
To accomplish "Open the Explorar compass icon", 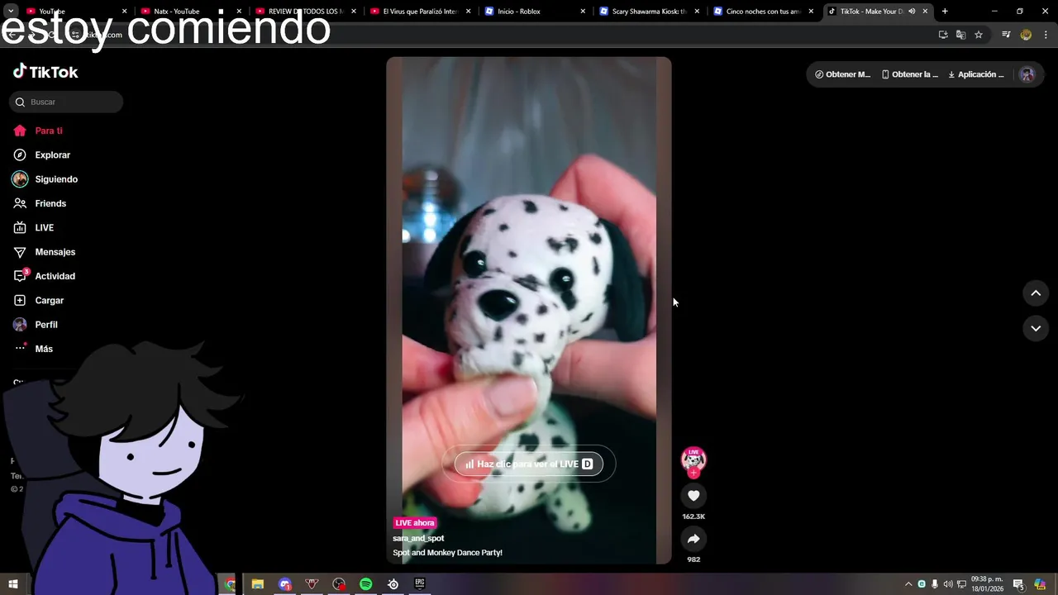I will tap(20, 155).
